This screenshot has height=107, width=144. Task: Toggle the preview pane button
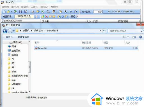pos(134,37)
